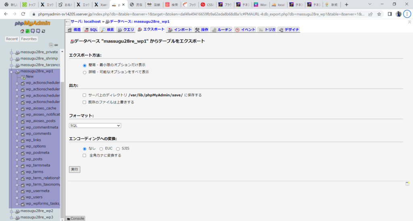Open Chrome's three-dot menu
The image size is (413, 221).
click(x=407, y=14)
